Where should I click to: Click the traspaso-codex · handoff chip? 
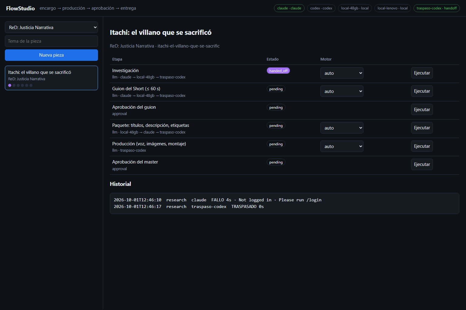(x=437, y=8)
